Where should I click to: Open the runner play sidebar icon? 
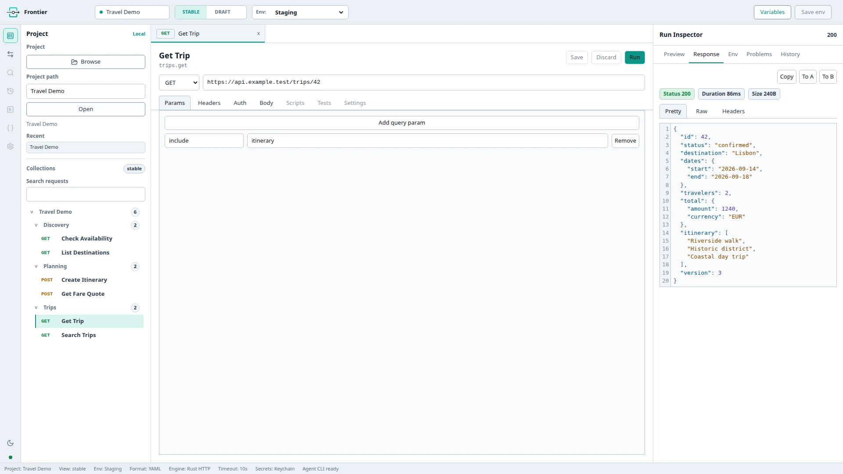11,109
